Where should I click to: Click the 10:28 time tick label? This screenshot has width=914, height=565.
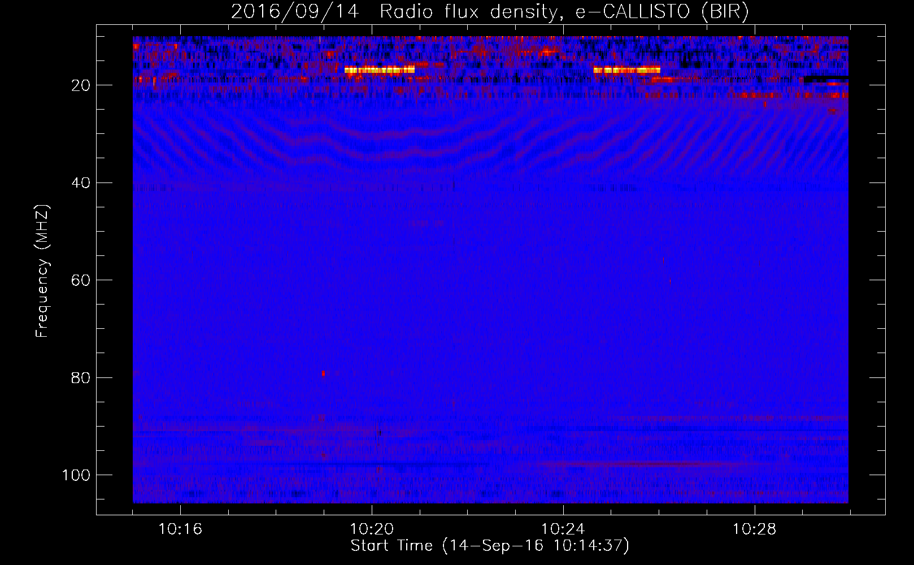coord(755,529)
